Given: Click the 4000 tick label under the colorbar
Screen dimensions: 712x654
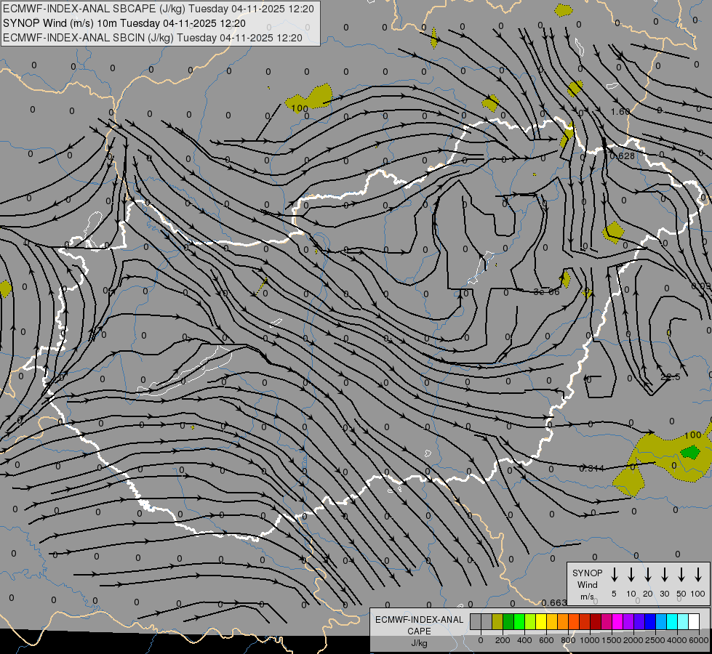Looking at the screenshot, I should coord(677,640).
